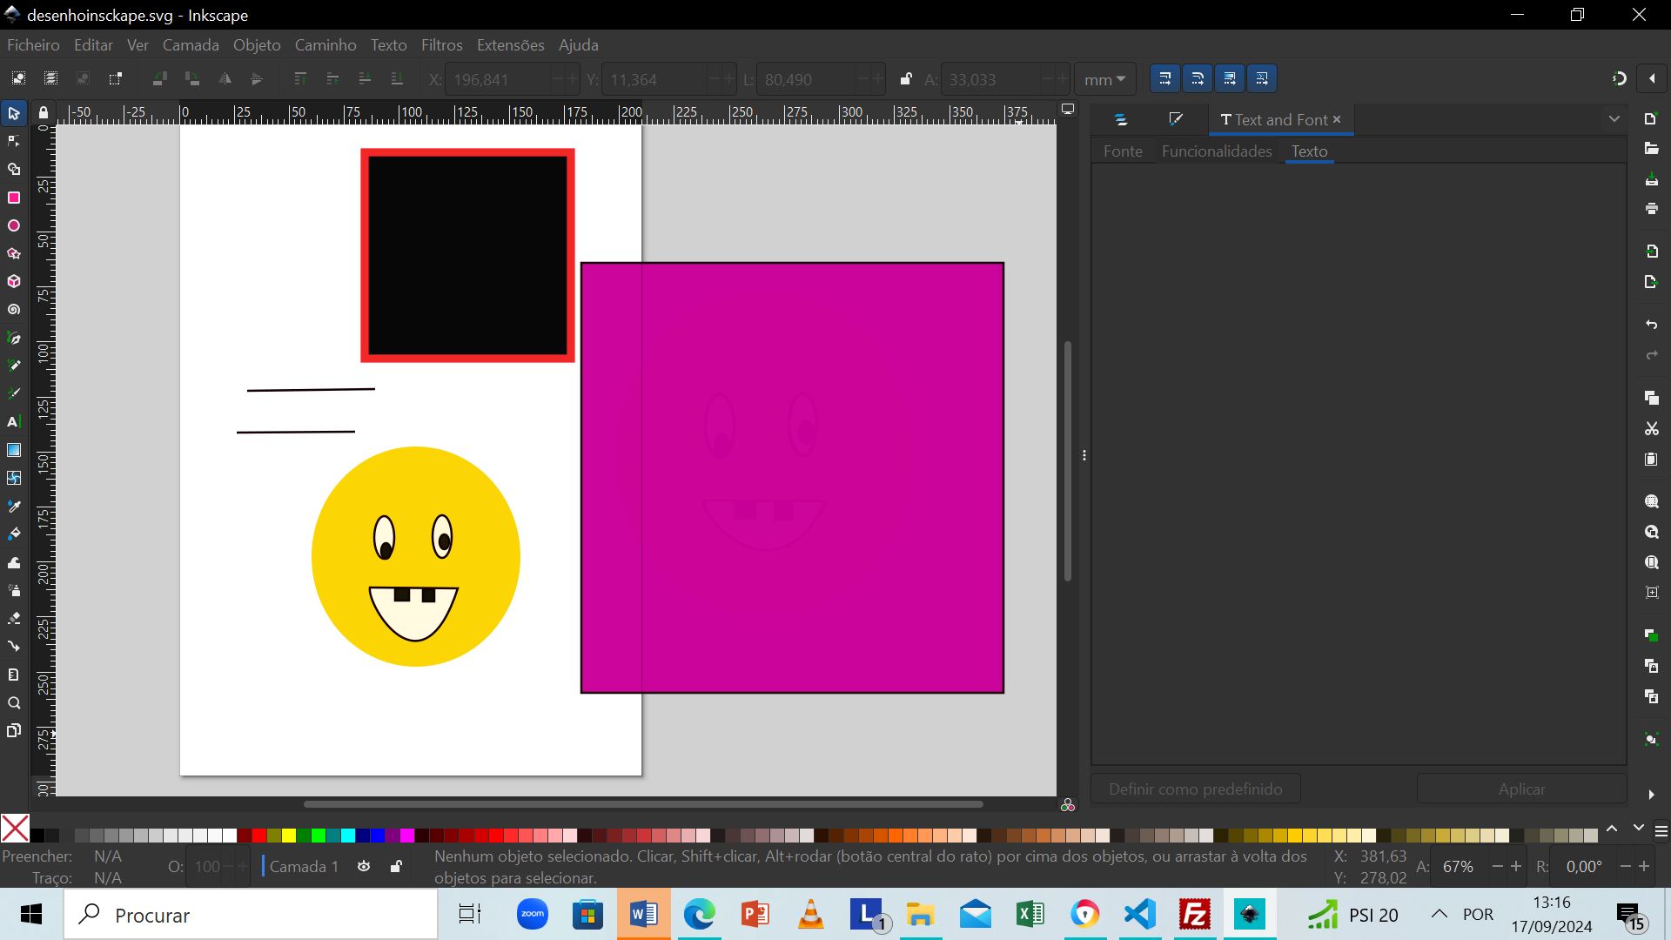
Task: Toggle snapping control icon
Action: [1619, 78]
